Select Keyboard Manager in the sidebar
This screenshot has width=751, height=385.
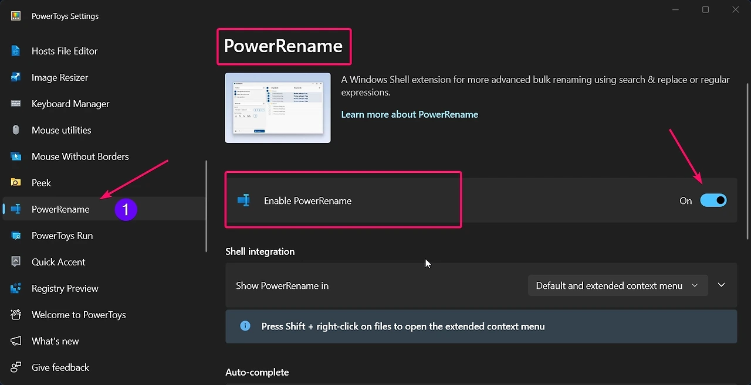pos(103,104)
